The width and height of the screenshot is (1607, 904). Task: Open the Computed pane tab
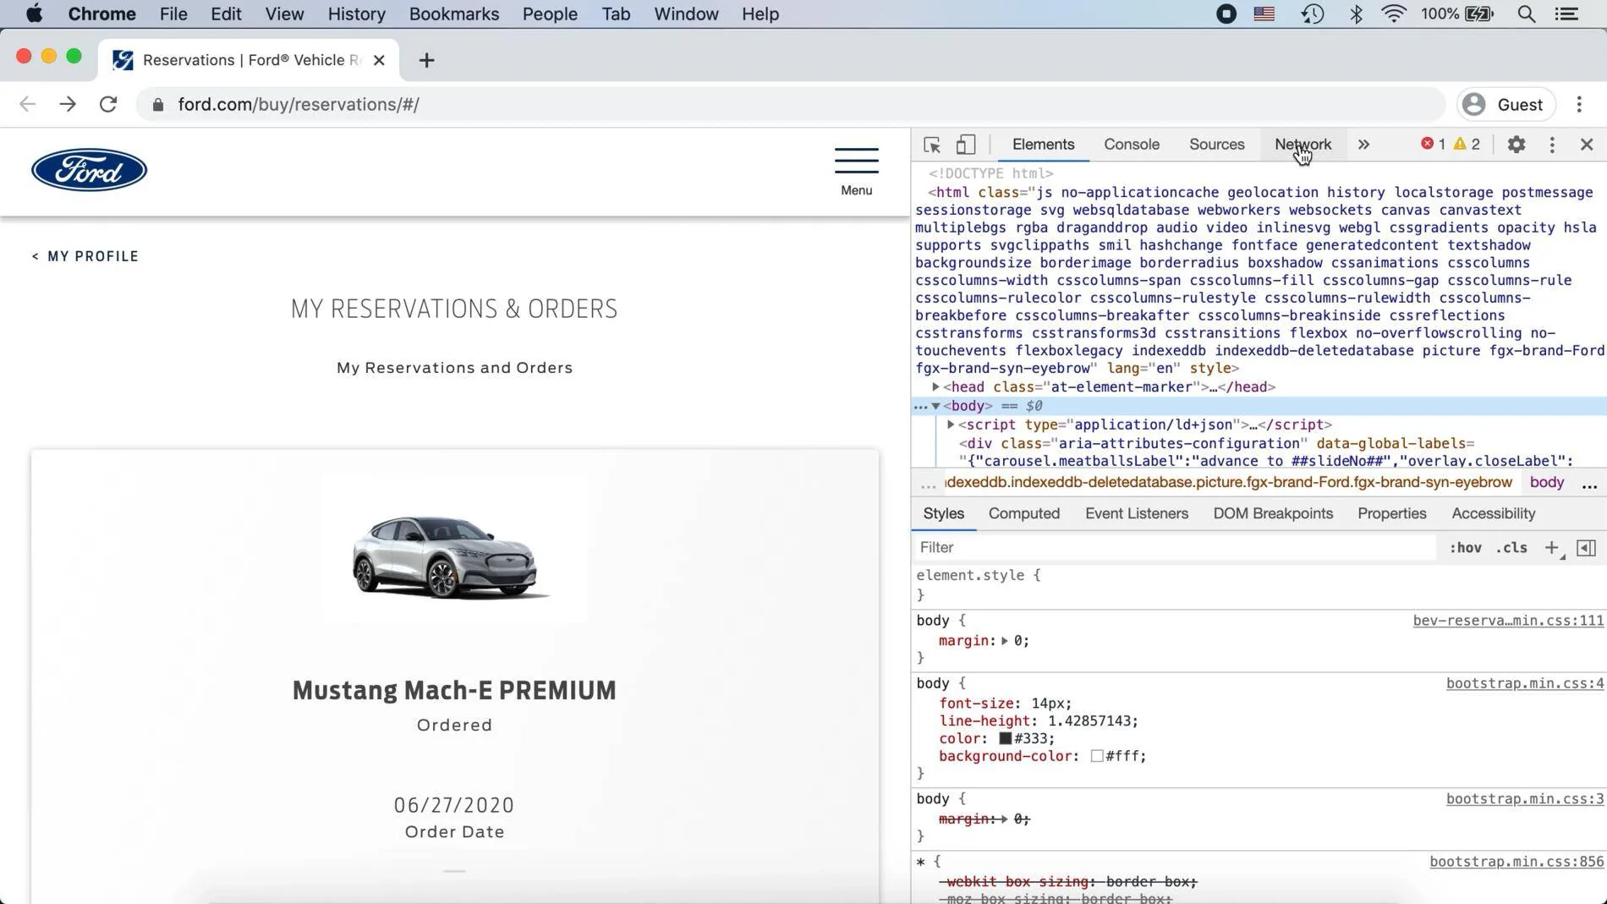(1023, 514)
